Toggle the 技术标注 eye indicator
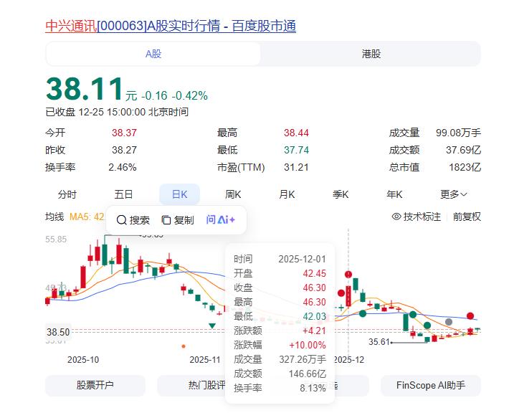The height and width of the screenshot is (413, 509). tap(396, 217)
